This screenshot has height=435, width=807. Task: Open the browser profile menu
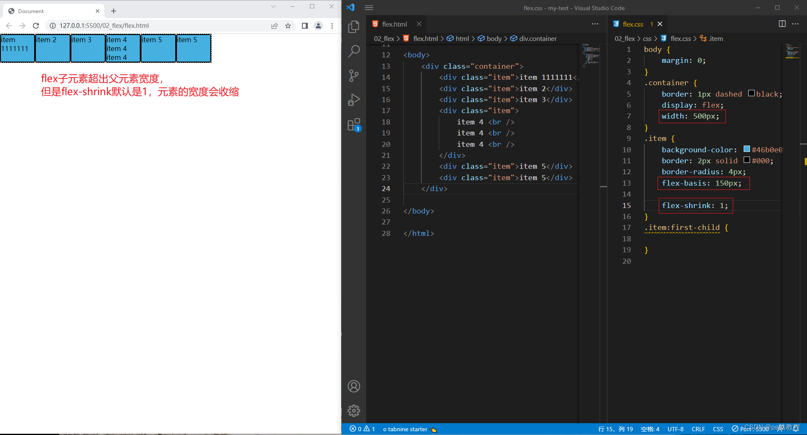click(x=318, y=26)
